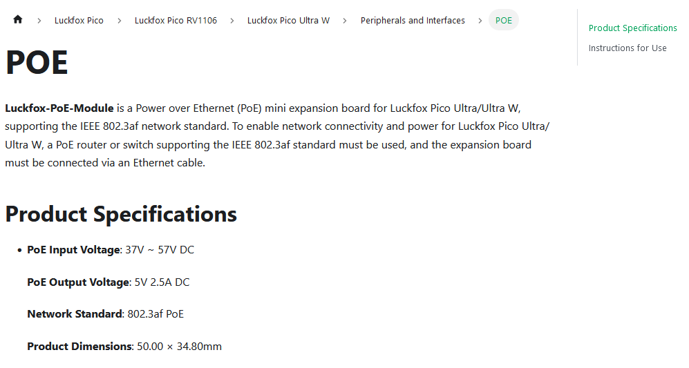Click the Network Standard label
Screen dimensions: 689x368
point(75,314)
